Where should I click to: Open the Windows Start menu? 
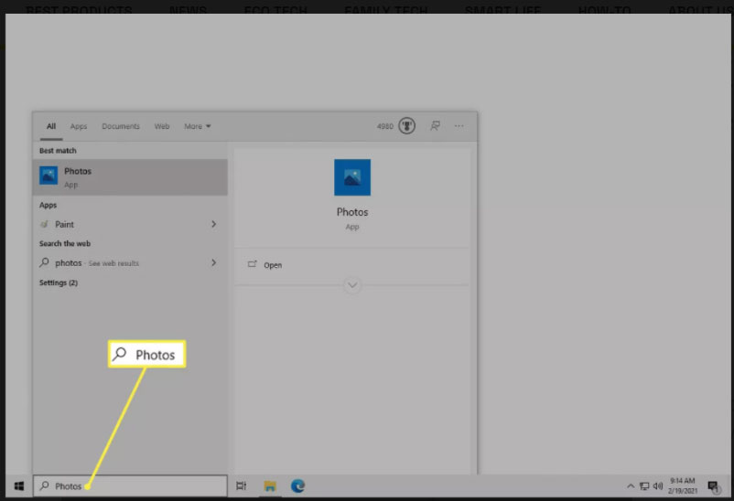coord(19,486)
